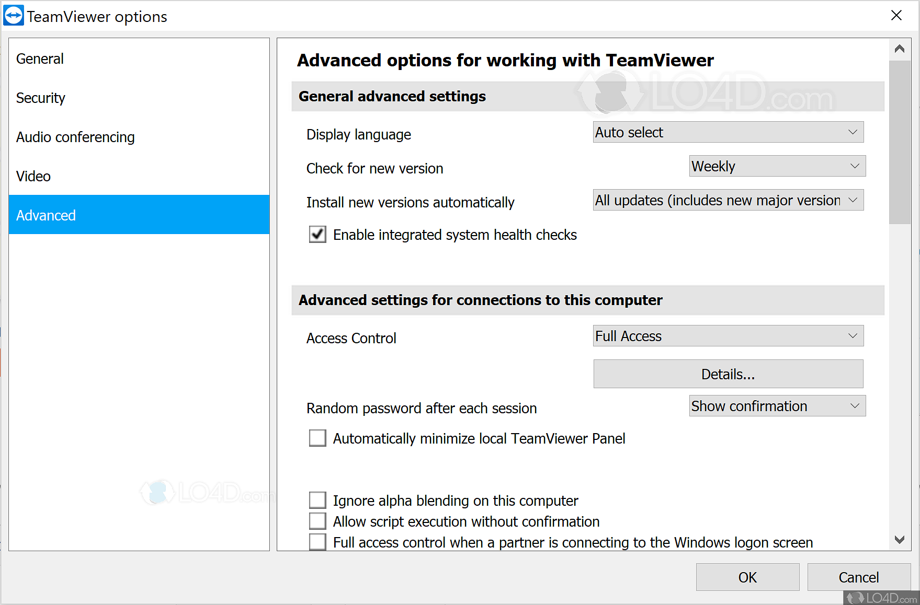
Task: Switch to the Security settings section
Action: tap(41, 98)
